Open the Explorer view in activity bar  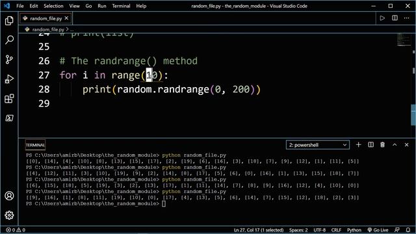click(x=9, y=20)
